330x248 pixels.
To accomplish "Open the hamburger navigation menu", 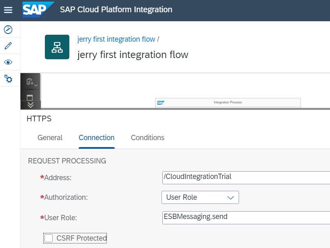I will 8,10.
